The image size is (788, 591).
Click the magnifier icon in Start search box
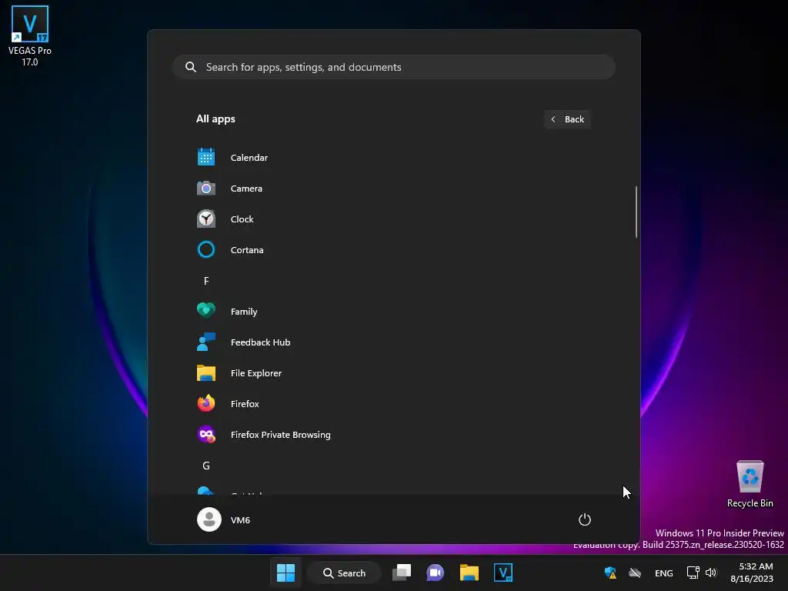pyautogui.click(x=191, y=67)
